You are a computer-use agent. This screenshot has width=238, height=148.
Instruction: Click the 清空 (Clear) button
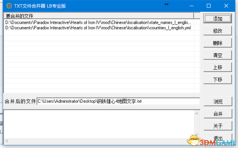pos(217,55)
